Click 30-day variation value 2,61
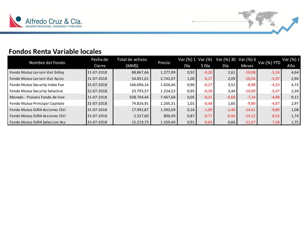Image resolution: width=306 pixels, height=230 pixels. 232,72
